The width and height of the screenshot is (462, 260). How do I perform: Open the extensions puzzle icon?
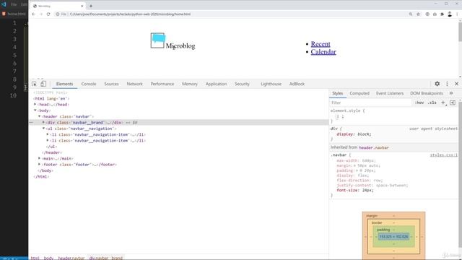click(443, 14)
